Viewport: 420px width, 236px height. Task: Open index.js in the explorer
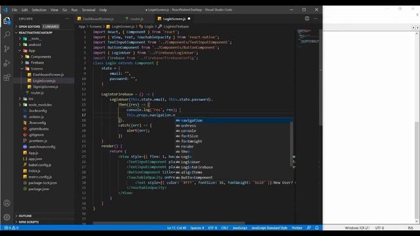[x=34, y=170]
